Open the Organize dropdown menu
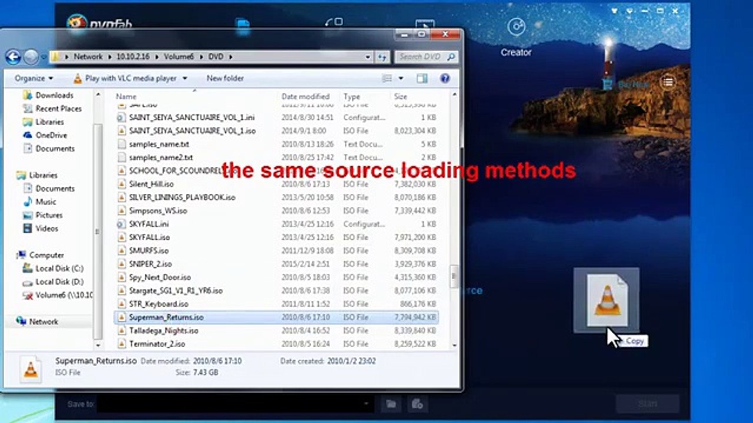The image size is (753, 423). point(34,78)
